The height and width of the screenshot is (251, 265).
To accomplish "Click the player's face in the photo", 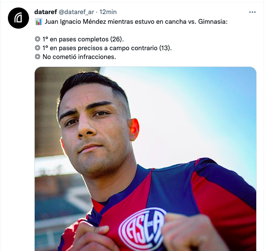I will [94, 129].
